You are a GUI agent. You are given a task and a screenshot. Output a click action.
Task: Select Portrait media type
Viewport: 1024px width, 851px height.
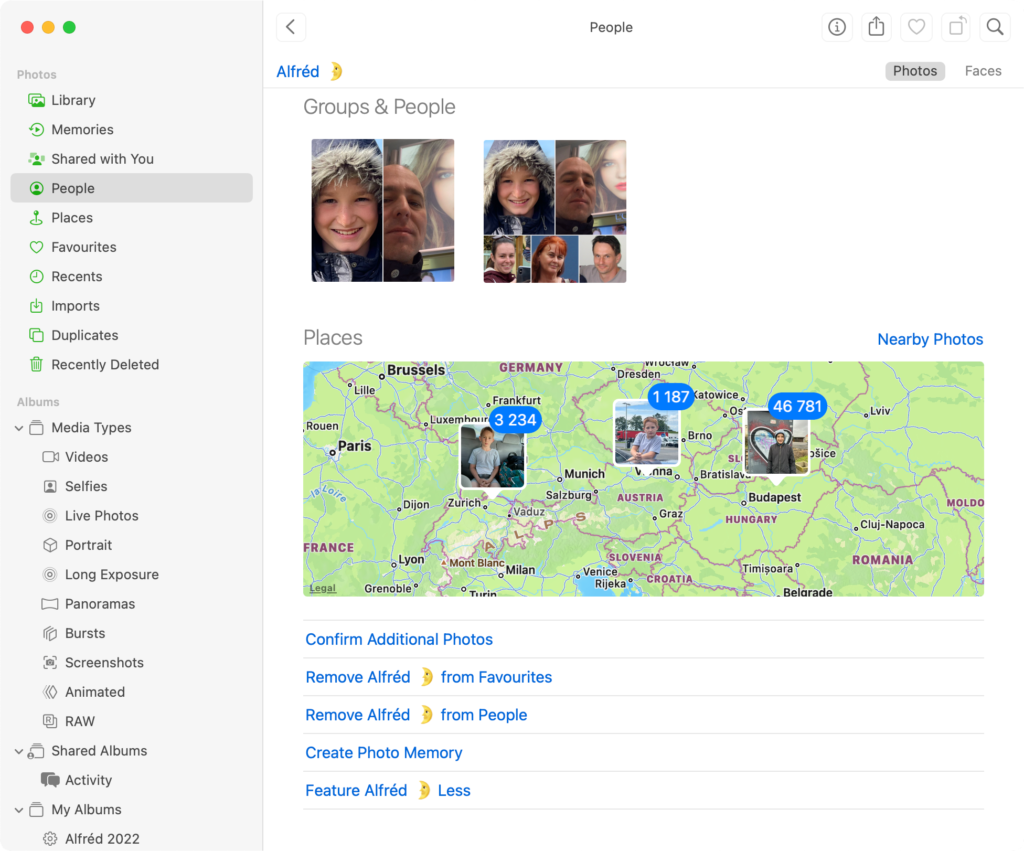click(131, 545)
